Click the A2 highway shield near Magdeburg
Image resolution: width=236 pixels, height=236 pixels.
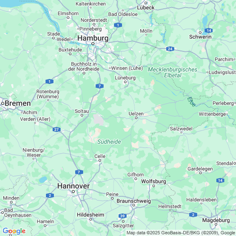tap(193, 215)
